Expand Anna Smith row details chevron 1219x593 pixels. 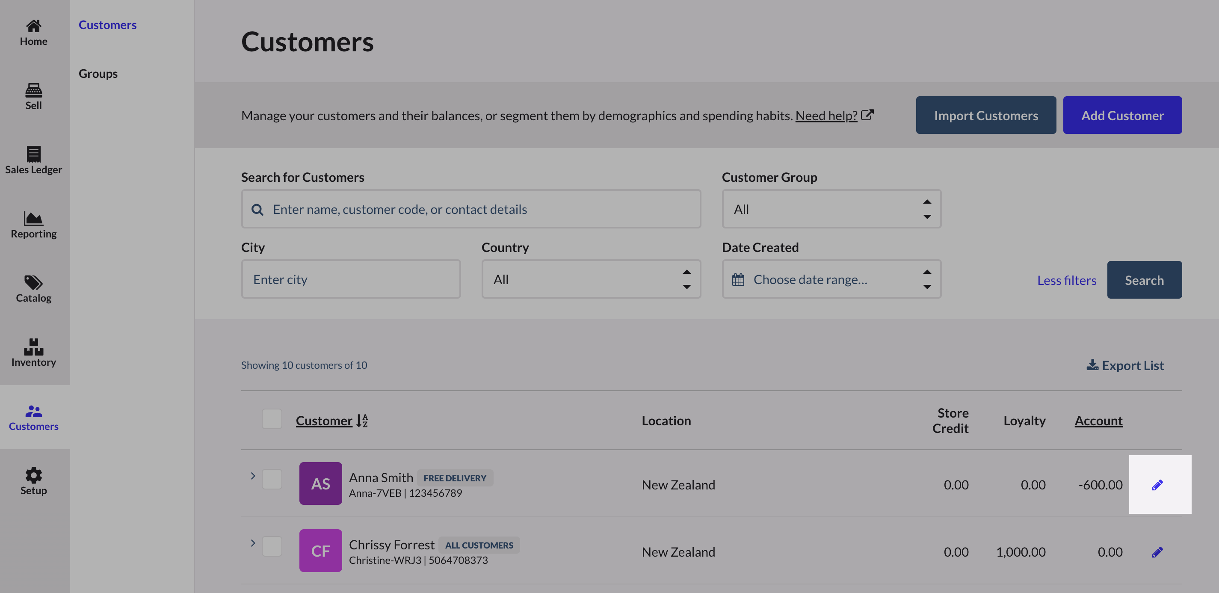coord(253,476)
